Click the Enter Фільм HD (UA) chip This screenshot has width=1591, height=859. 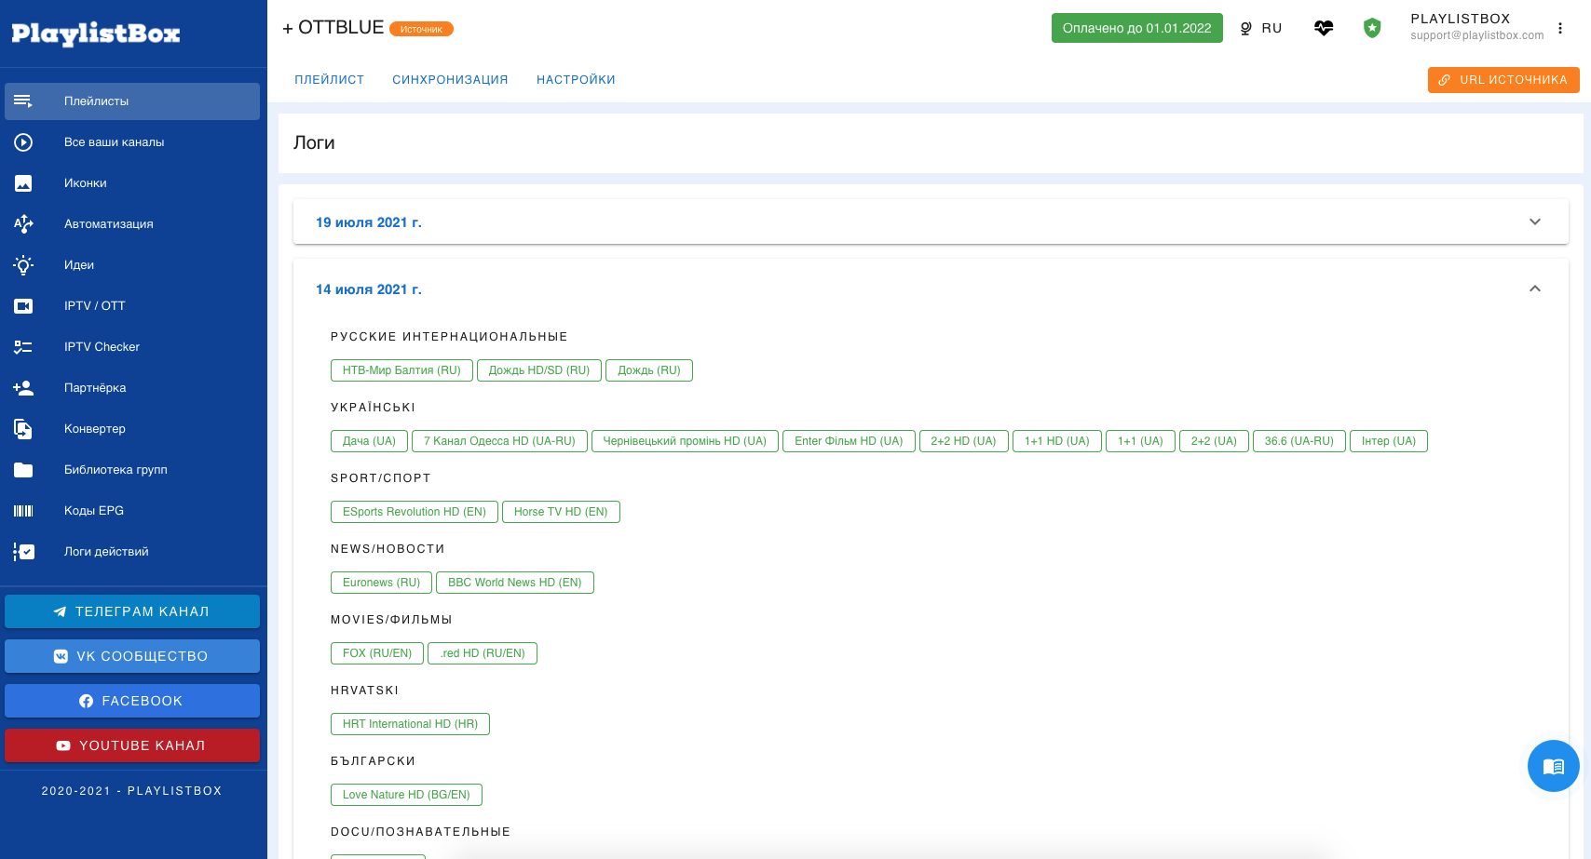(x=849, y=441)
